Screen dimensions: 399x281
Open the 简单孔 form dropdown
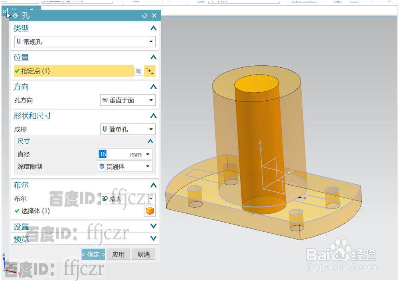click(x=128, y=129)
